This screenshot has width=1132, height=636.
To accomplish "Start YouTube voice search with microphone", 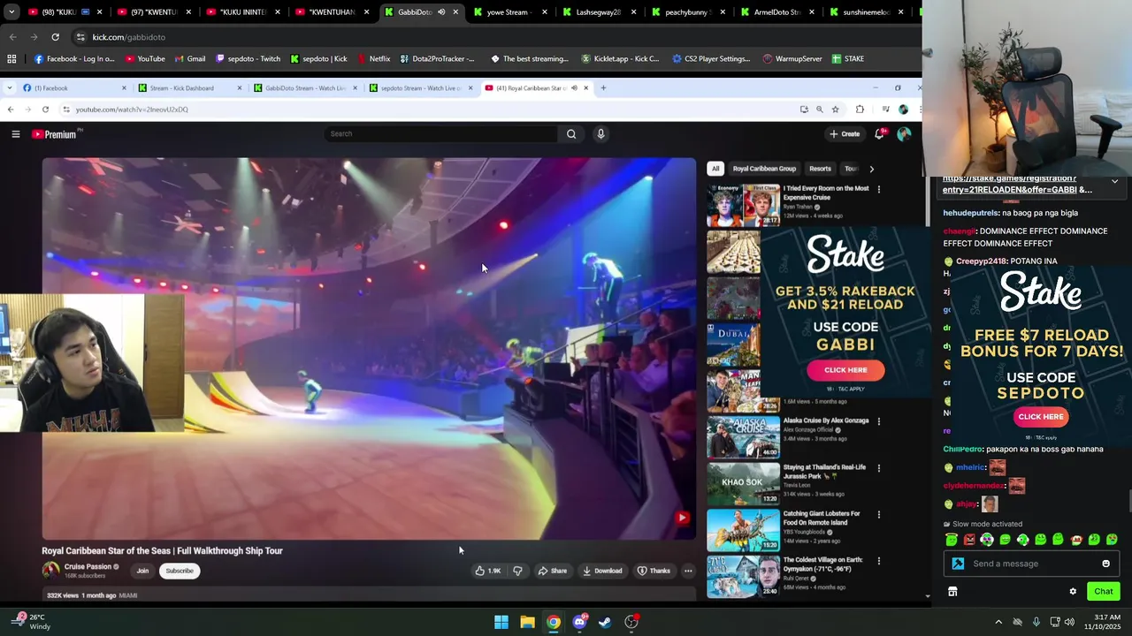I will click(600, 134).
